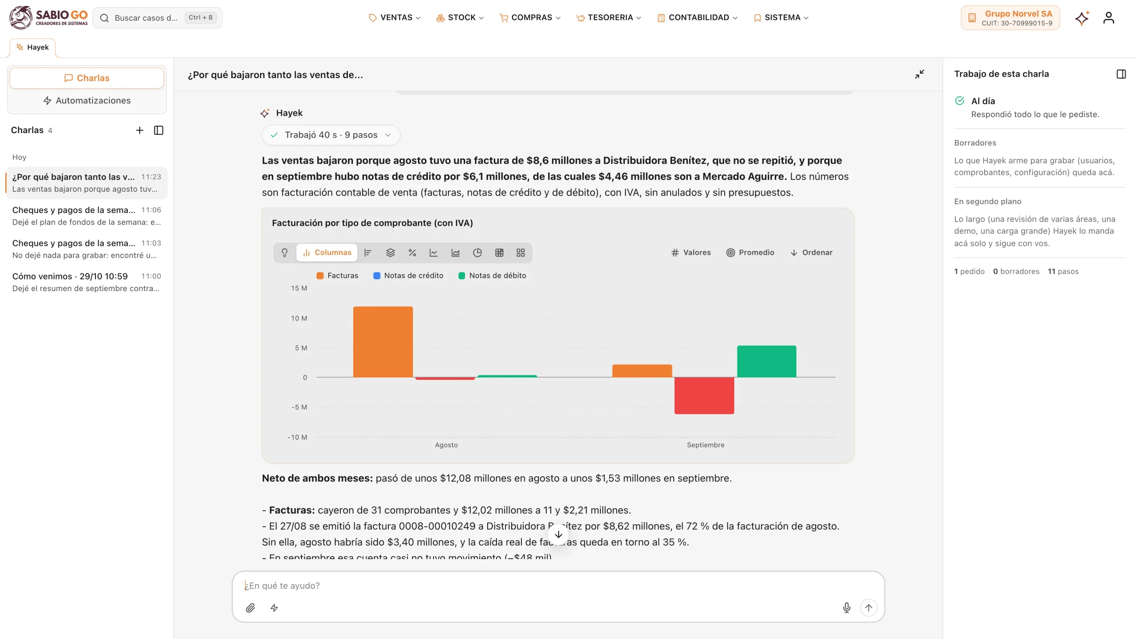The width and height of the screenshot is (1136, 639).
Task: Switch to Automatizaciones tab
Action: (87, 101)
